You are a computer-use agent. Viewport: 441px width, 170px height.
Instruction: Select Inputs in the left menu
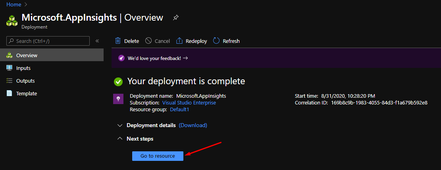point(23,68)
